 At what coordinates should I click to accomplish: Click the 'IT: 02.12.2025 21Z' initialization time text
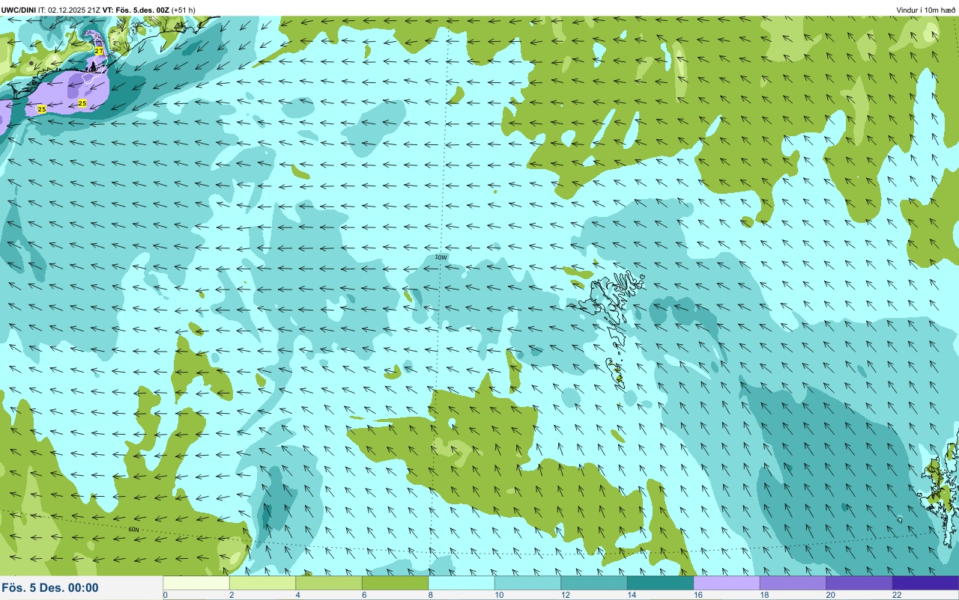click(68, 10)
